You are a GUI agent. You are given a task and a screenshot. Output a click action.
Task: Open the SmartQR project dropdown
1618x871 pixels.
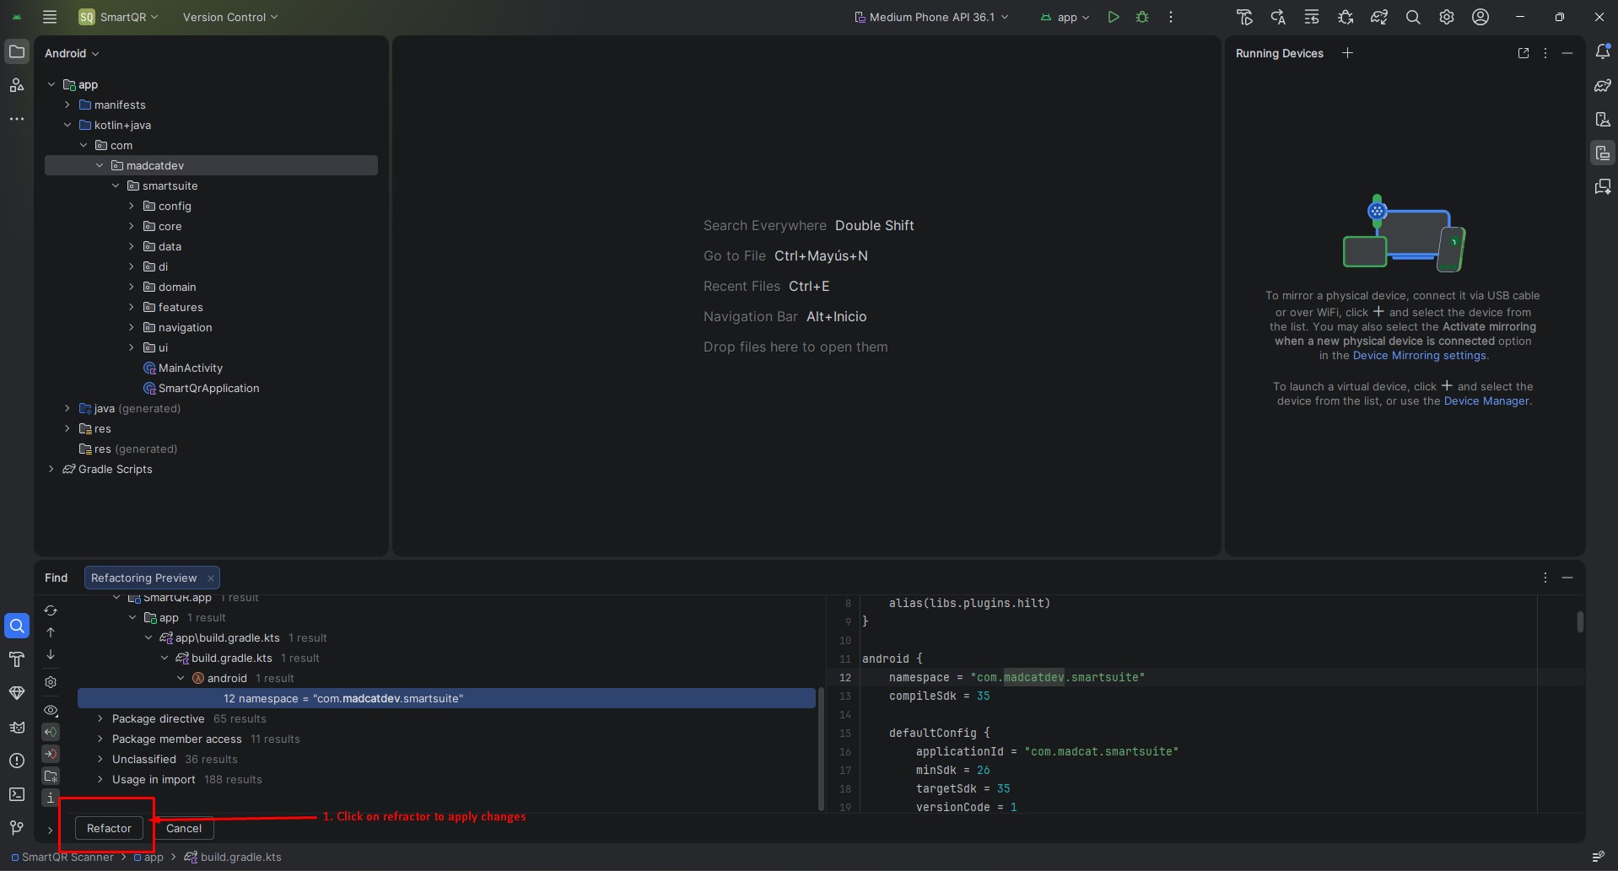click(x=119, y=17)
